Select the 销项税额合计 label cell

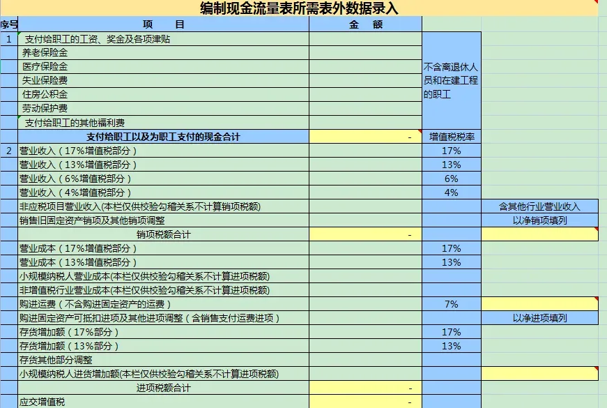point(163,234)
